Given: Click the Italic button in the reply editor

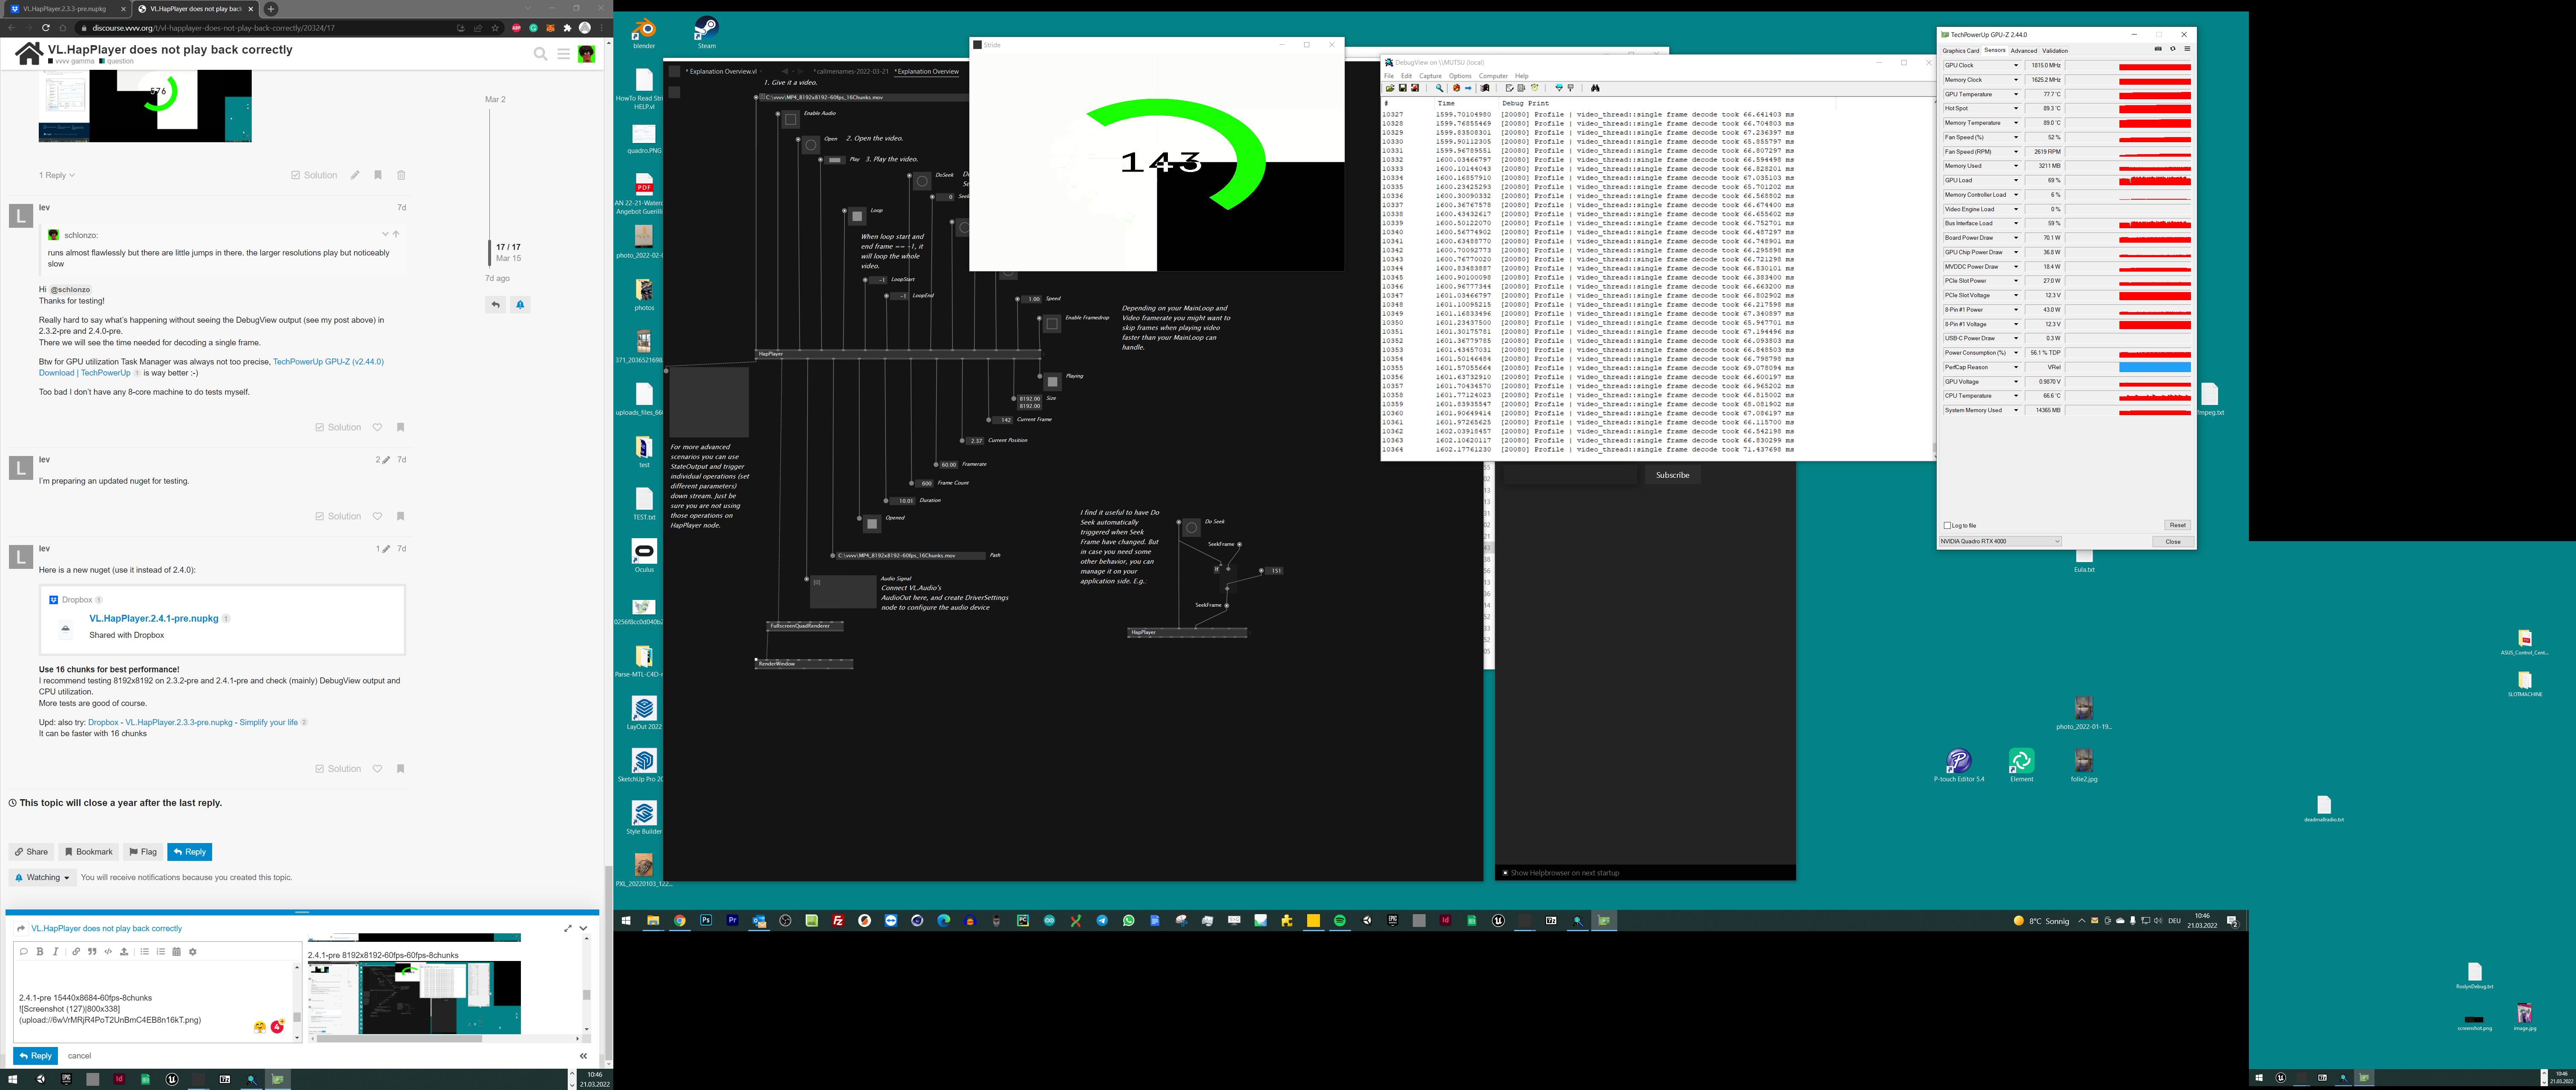Looking at the screenshot, I should (55, 952).
